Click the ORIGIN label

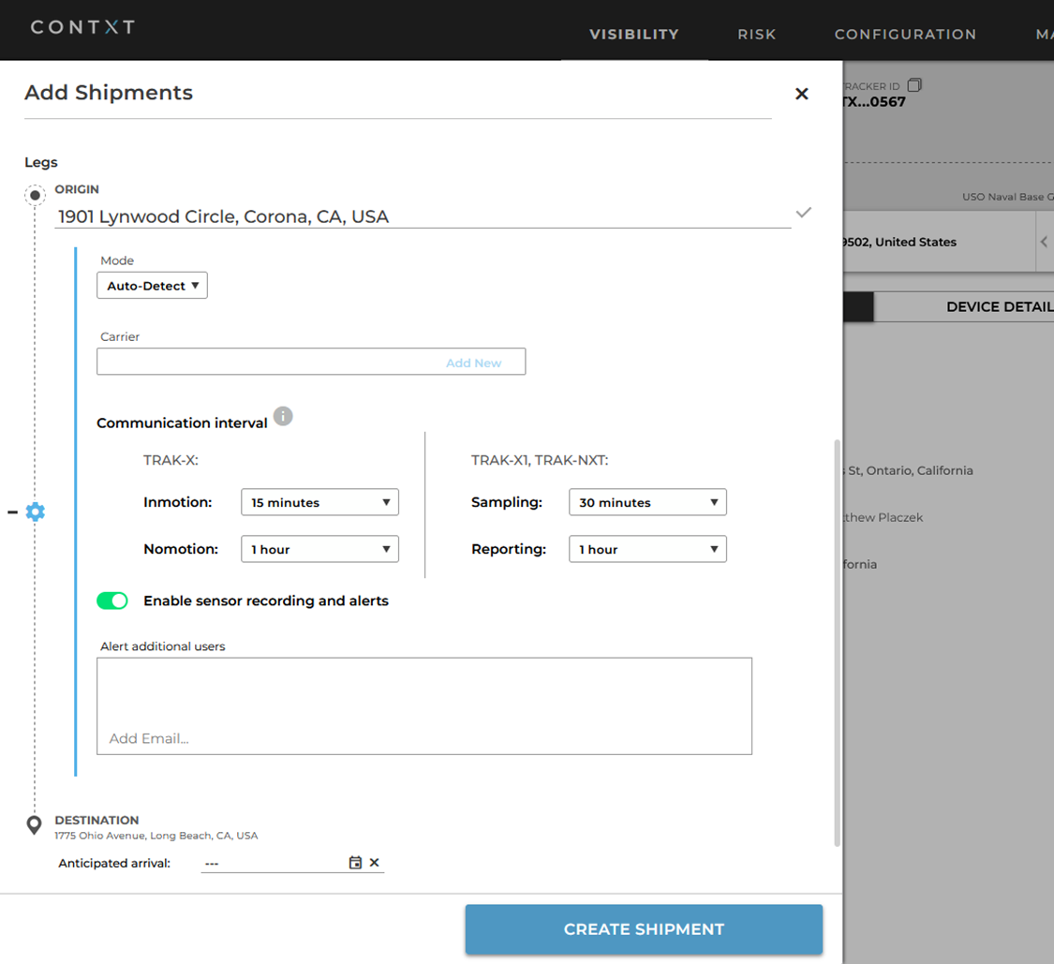click(77, 189)
